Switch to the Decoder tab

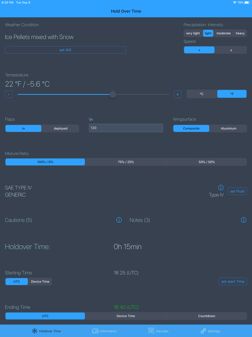(x=159, y=331)
